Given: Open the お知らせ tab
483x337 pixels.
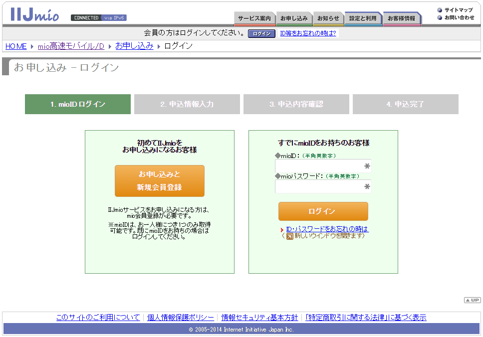Looking at the screenshot, I should coord(328,18).
